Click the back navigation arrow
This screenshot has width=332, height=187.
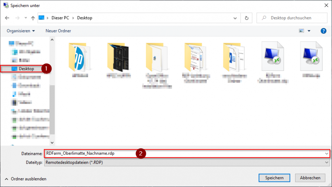click(7, 18)
